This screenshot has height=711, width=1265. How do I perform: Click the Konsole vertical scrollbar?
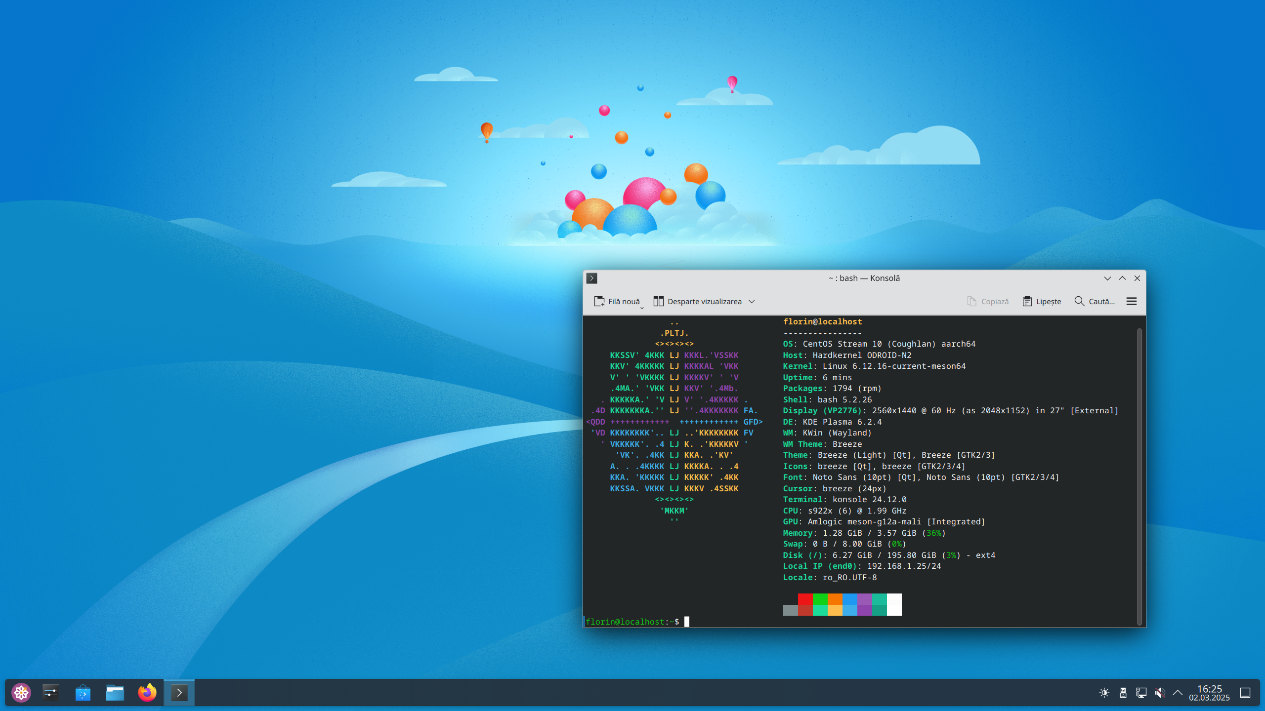tap(1139, 476)
